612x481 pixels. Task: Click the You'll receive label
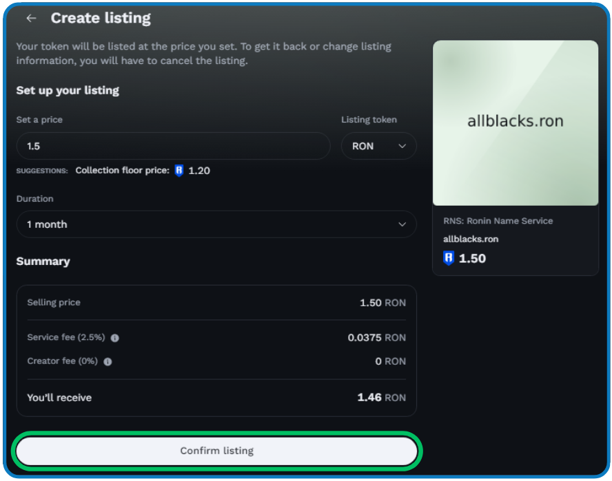coord(59,398)
